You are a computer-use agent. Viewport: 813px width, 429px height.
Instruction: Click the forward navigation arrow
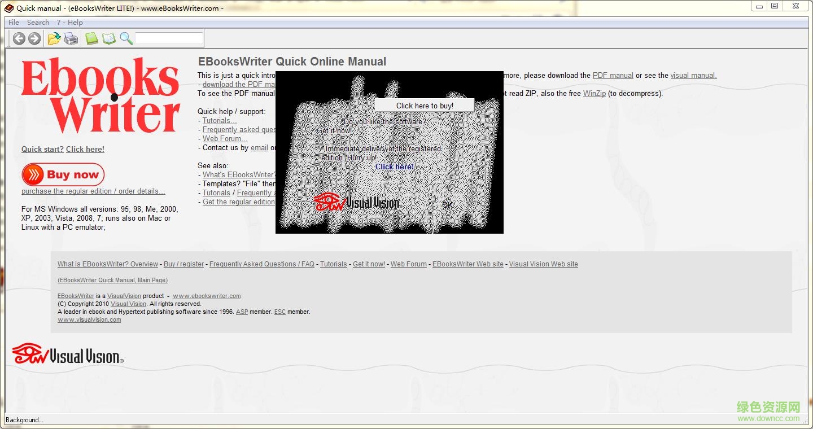click(34, 38)
